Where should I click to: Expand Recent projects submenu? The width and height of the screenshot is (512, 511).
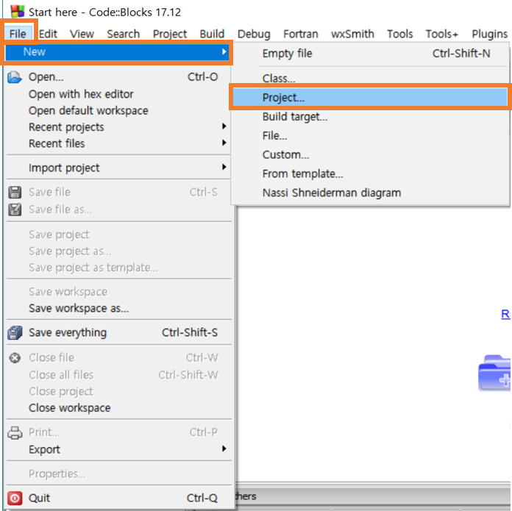(x=118, y=127)
